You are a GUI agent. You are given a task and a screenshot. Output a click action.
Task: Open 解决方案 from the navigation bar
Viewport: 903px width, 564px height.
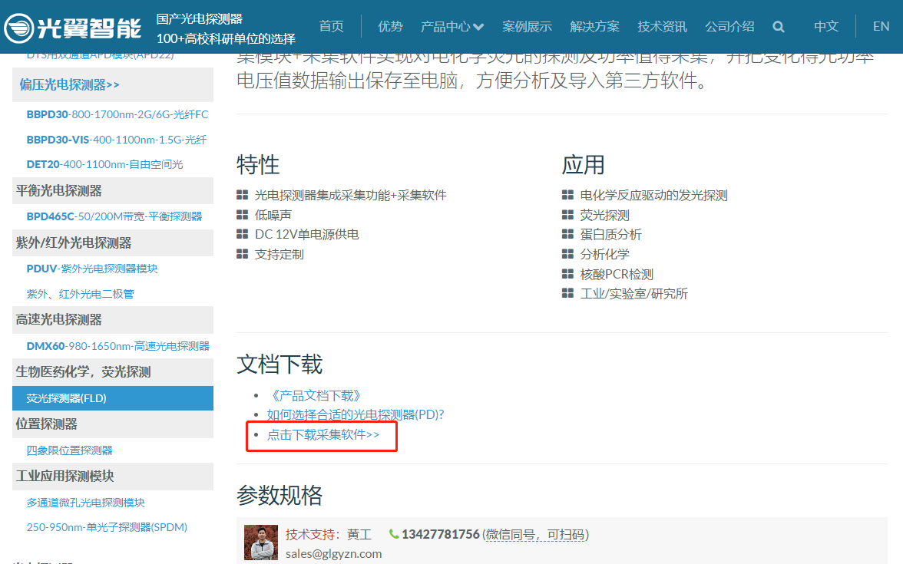[594, 27]
